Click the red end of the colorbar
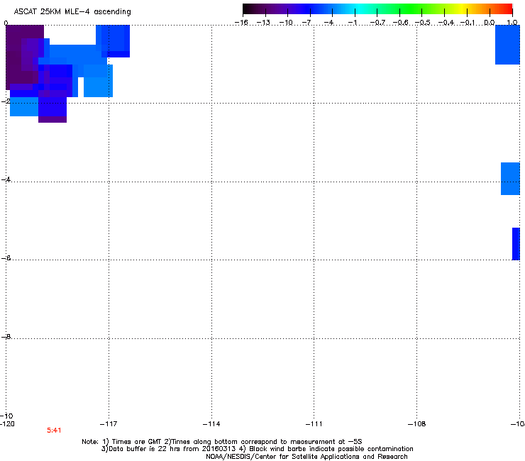Image resolution: width=525 pixels, height=461 pixels. (x=506, y=9)
